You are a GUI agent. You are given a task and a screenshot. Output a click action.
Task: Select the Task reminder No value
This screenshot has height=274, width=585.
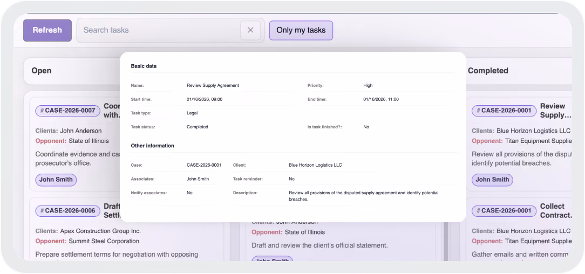292,179
